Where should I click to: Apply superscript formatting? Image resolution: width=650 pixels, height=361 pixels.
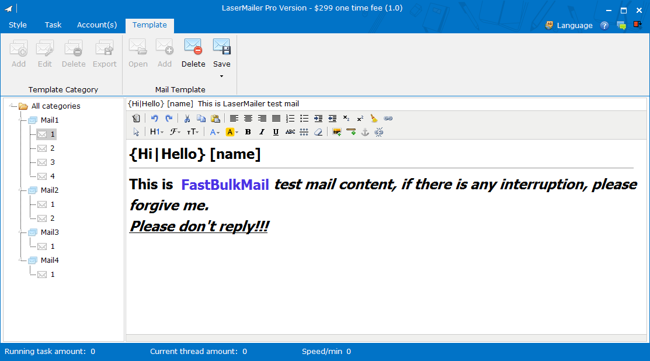[360, 119]
